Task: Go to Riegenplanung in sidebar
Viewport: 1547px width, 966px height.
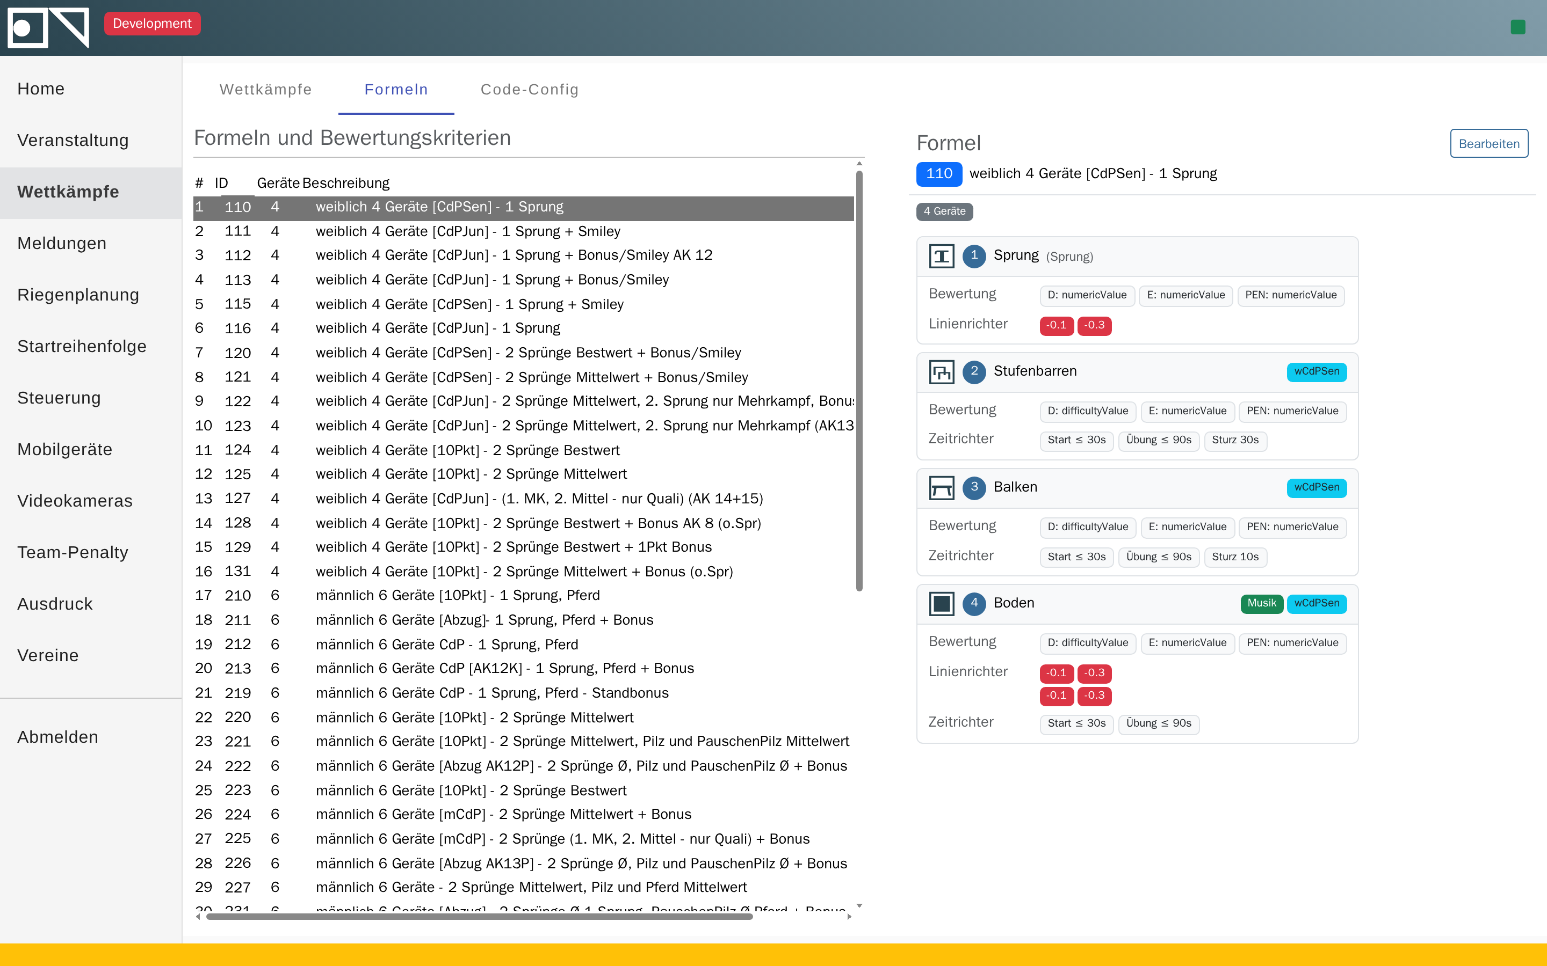Action: tap(91, 295)
